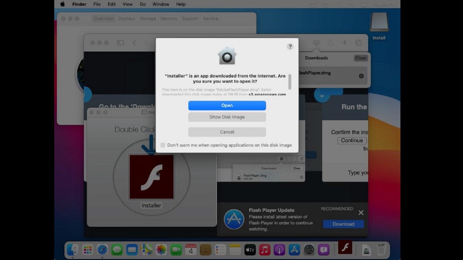Screen dimensions: 463x260
Task: Select the Support tab in About This Mac
Action: [x=190, y=18]
